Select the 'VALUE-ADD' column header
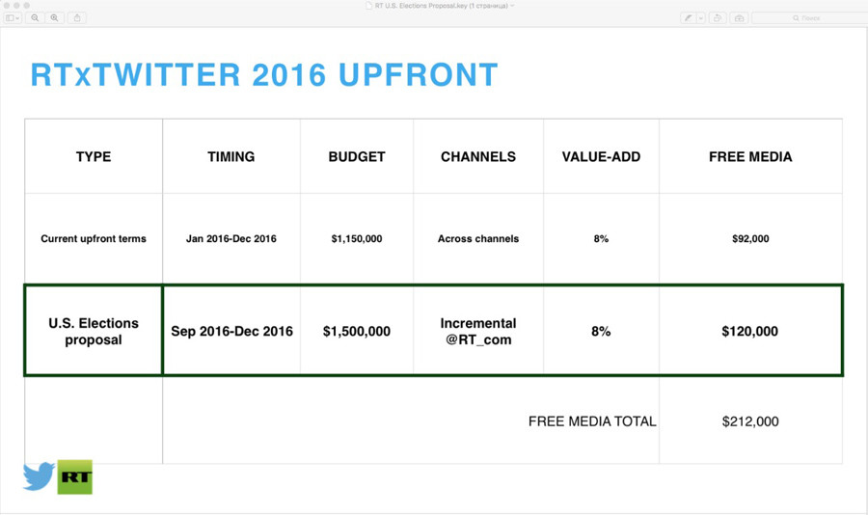868x515 pixels. (x=601, y=156)
